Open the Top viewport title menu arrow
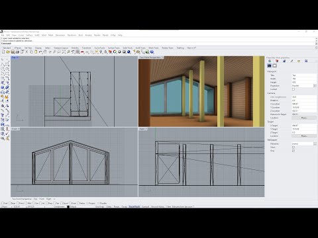318x238 pixels. [x=17, y=58]
